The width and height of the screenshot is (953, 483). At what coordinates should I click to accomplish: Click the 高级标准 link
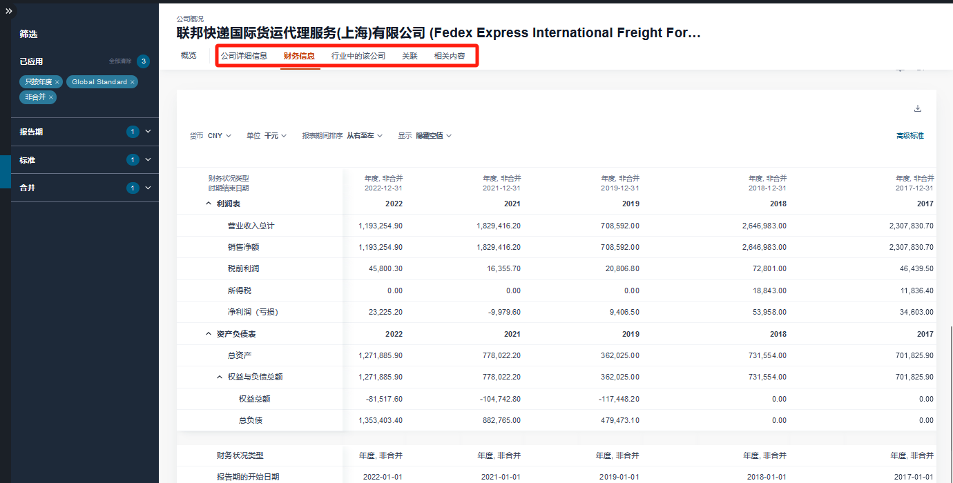click(909, 136)
